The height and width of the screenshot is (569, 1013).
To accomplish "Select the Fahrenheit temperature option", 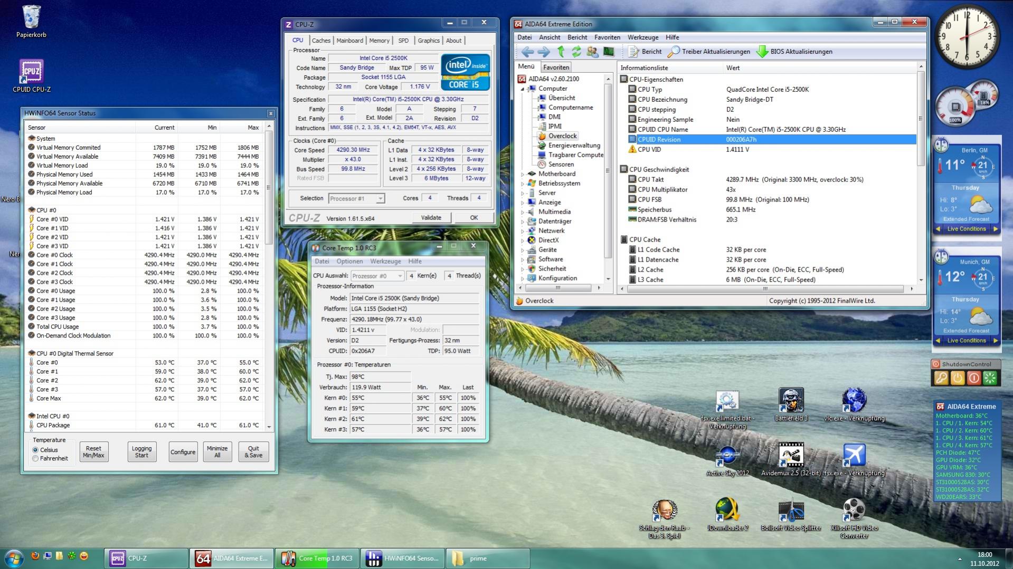I will [x=36, y=459].
